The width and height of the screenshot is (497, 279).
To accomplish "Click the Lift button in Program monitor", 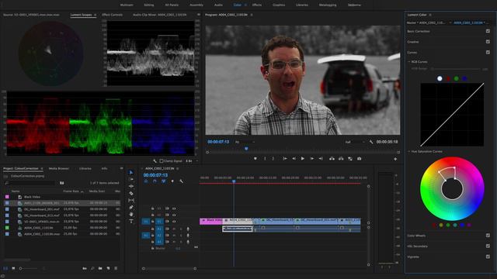I will click(x=332, y=158).
